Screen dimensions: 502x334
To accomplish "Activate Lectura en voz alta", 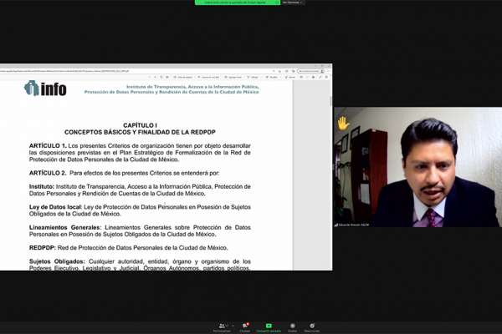I will (208, 77).
